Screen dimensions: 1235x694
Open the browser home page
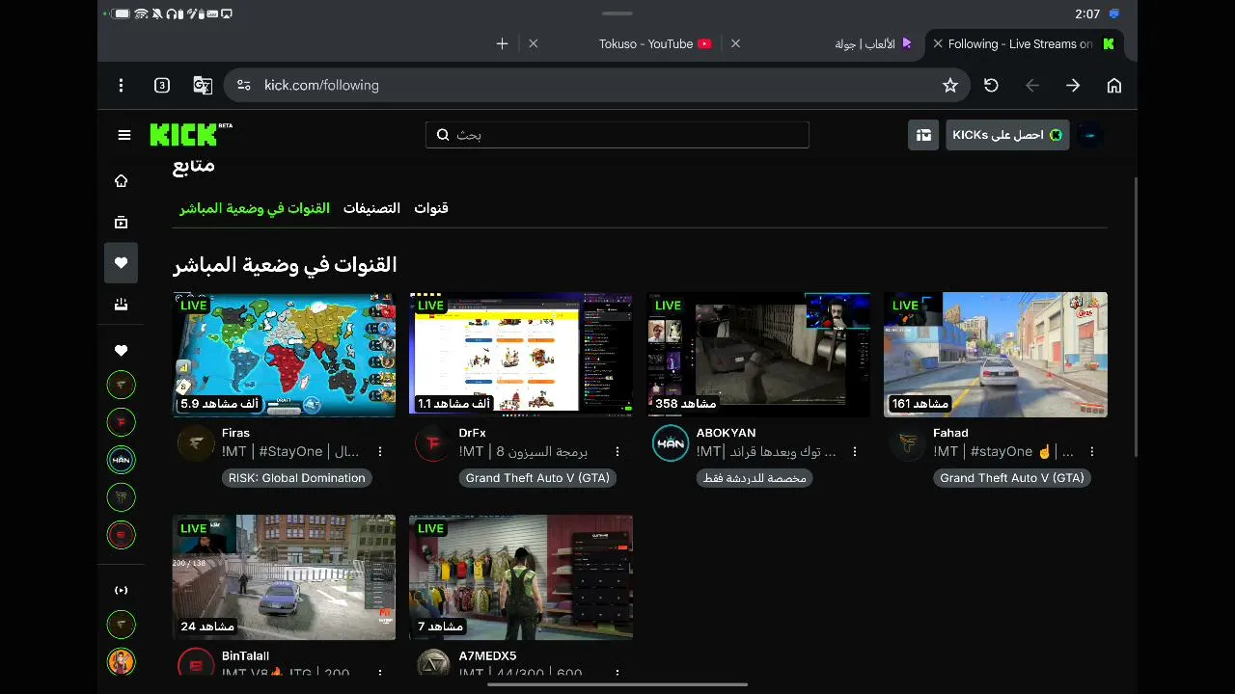(x=1114, y=86)
